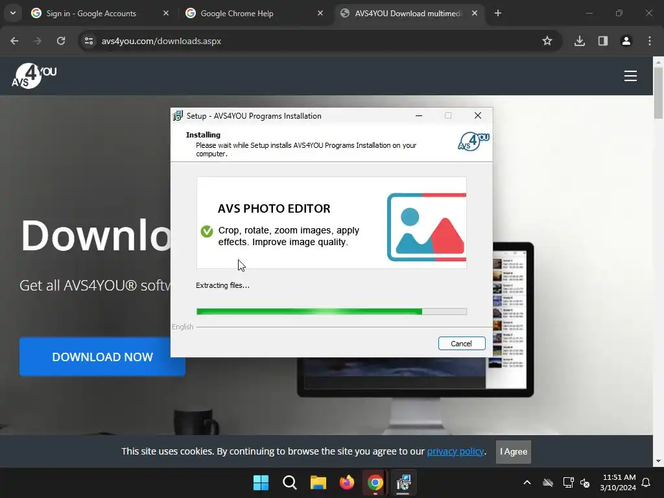Show hidden system tray icons
Image resolution: width=664 pixels, height=498 pixels.
527,482
